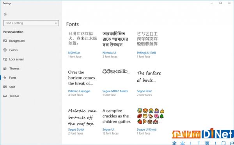Click the emoji grid preview
234x145 pixels.
151,116
